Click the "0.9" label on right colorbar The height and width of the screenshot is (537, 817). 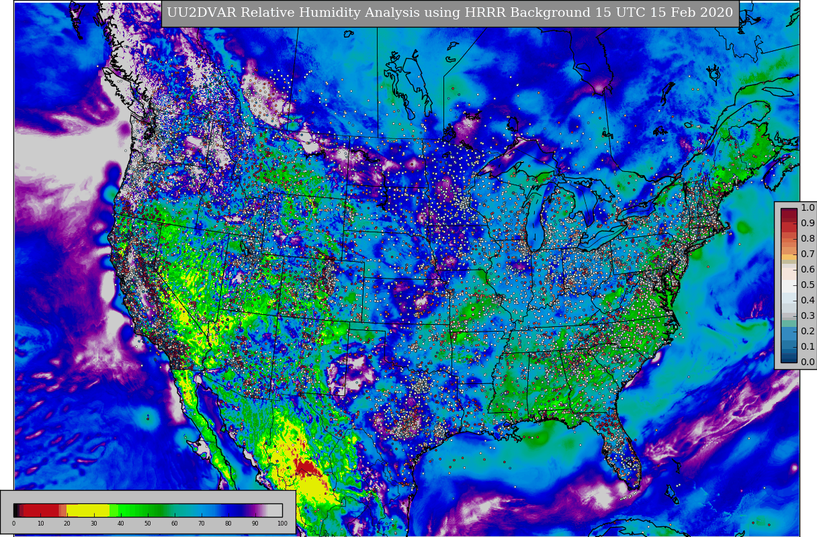[808, 223]
